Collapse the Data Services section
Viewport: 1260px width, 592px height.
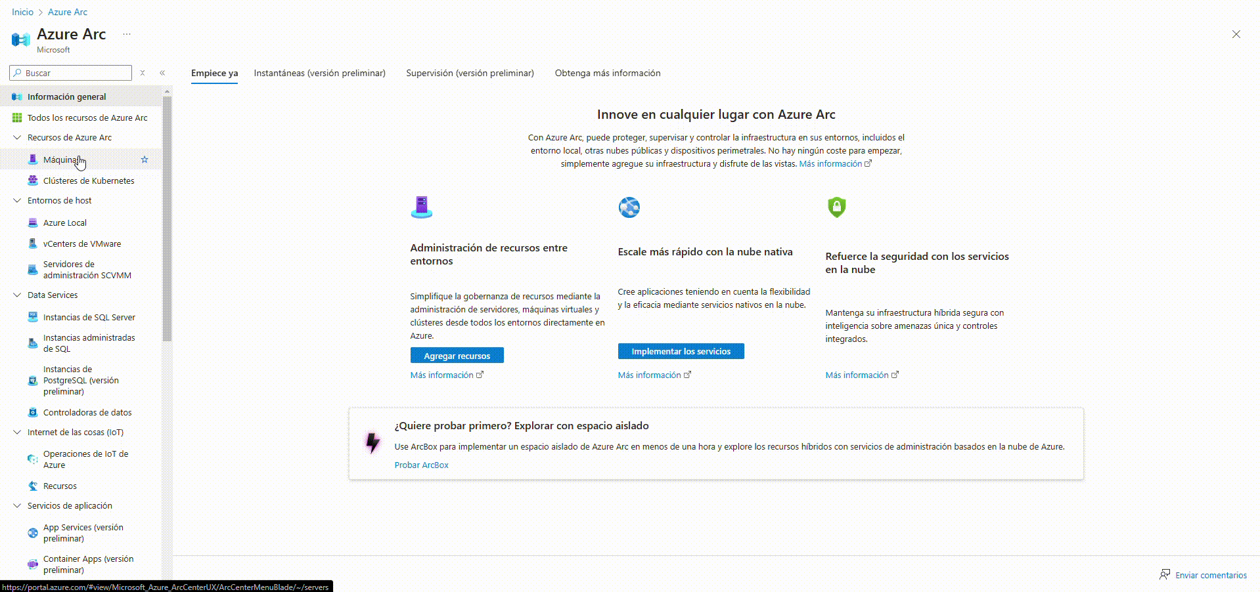click(17, 295)
